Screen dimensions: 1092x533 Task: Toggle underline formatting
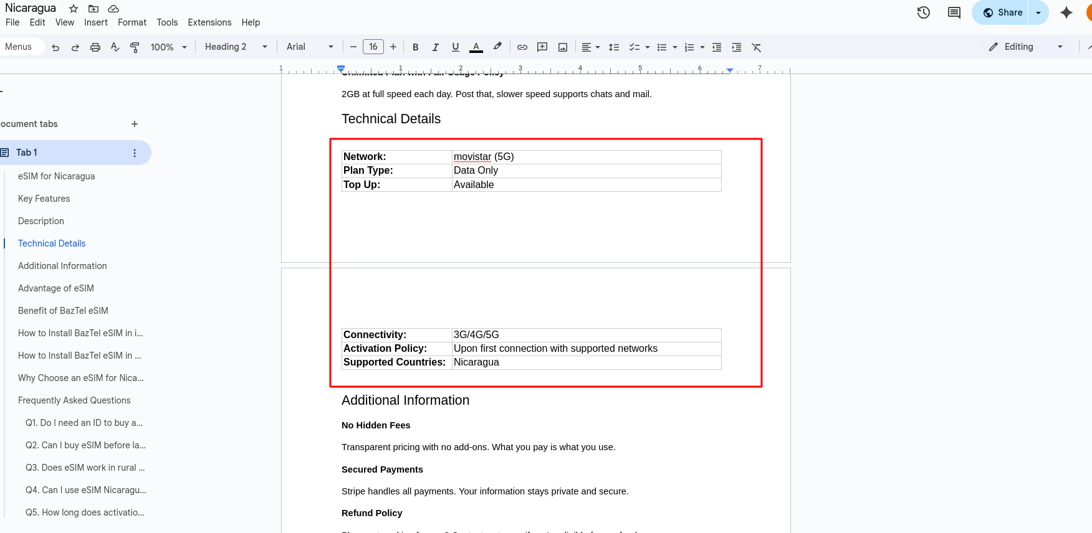pos(456,47)
